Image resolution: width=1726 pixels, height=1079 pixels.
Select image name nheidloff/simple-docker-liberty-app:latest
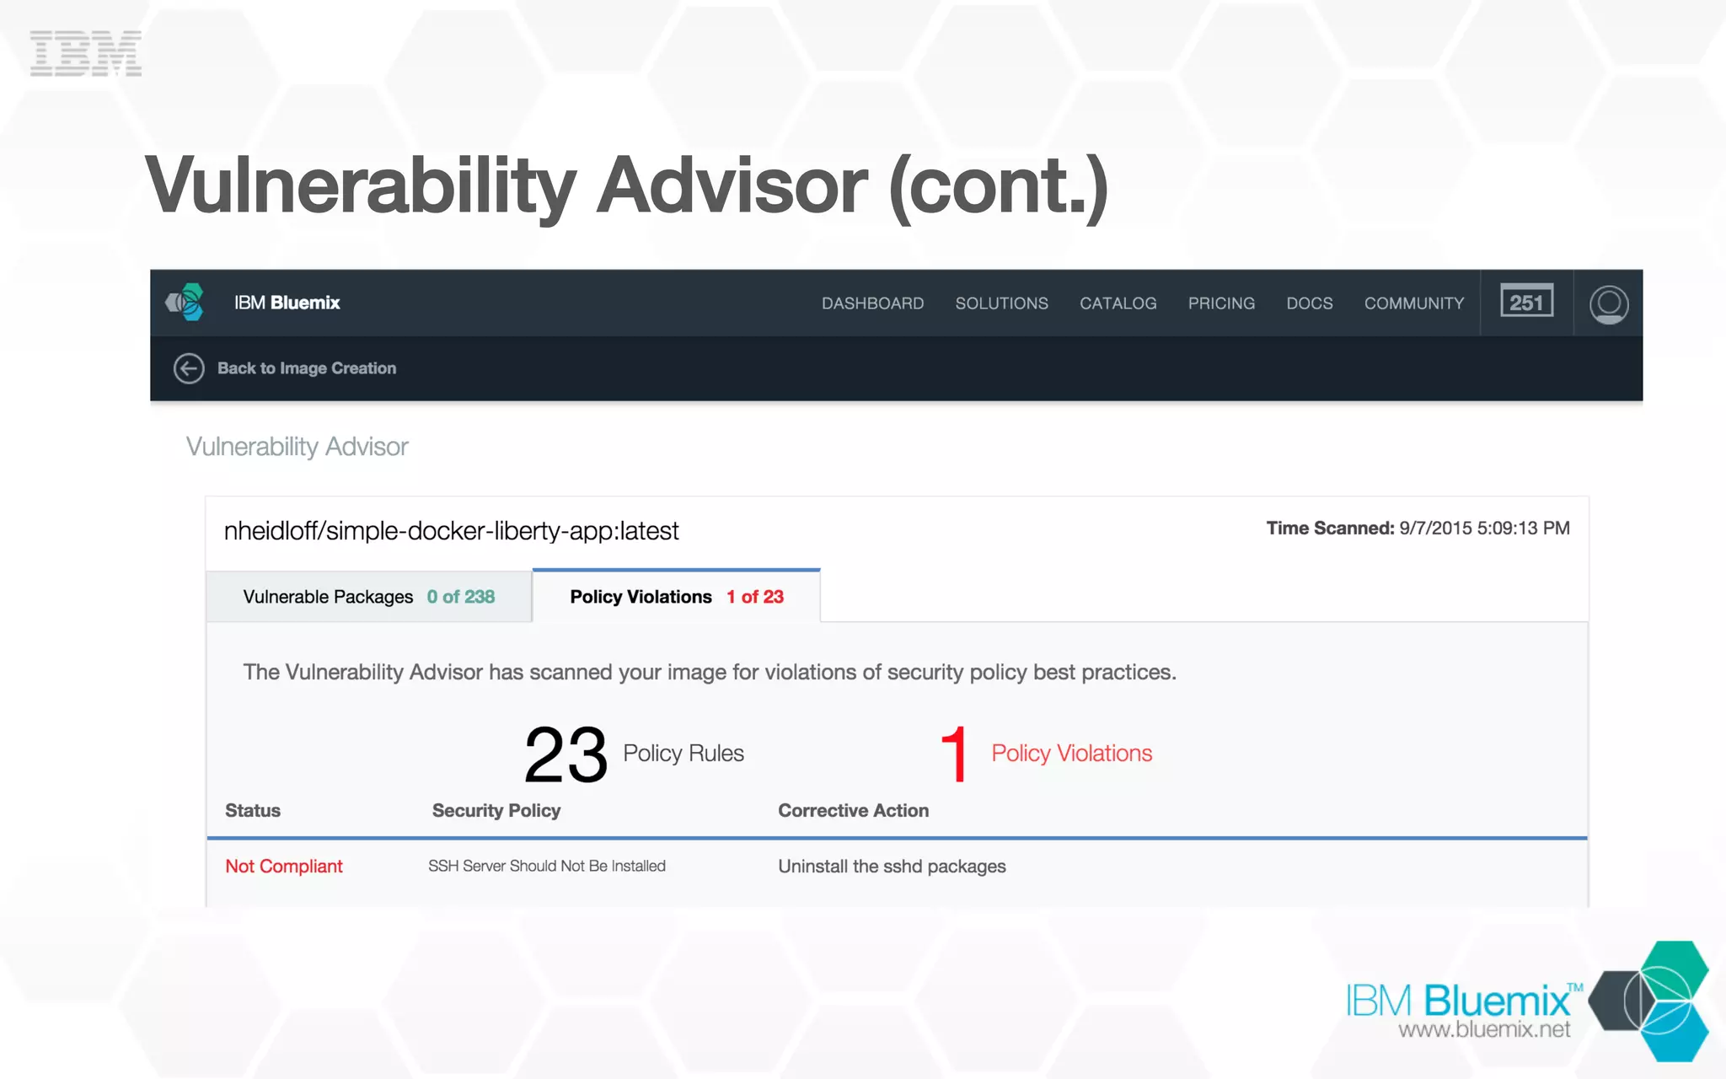pos(451,531)
